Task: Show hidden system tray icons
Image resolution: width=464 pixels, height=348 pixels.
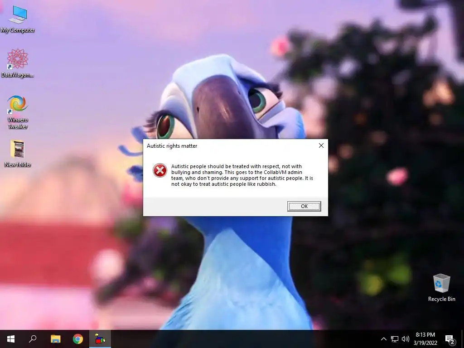Action: (x=383, y=339)
